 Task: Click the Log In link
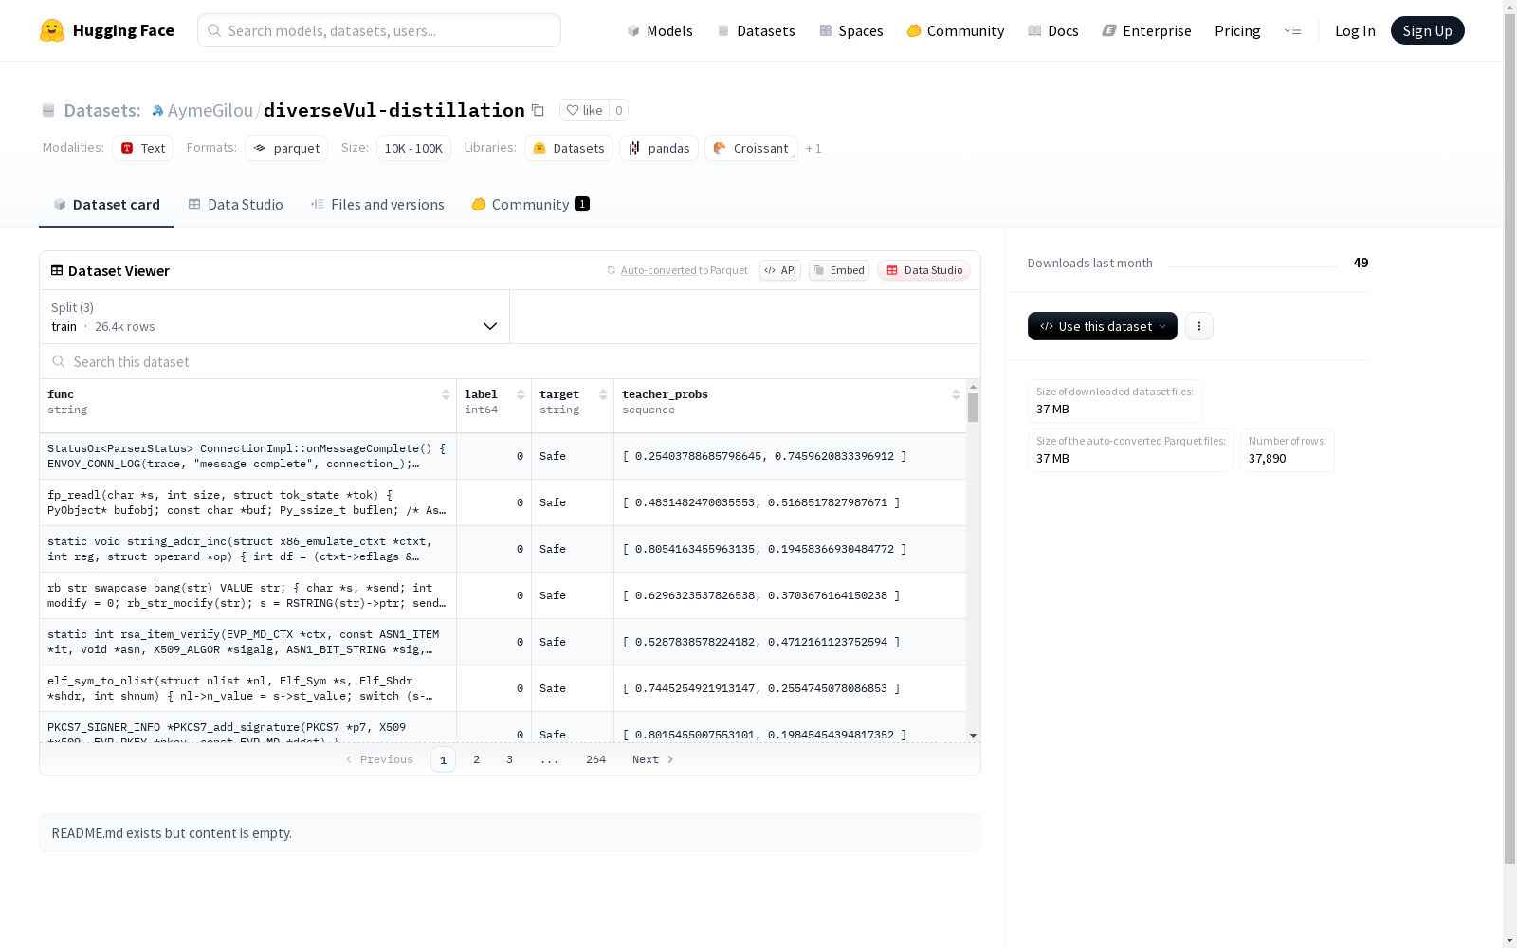click(1355, 30)
